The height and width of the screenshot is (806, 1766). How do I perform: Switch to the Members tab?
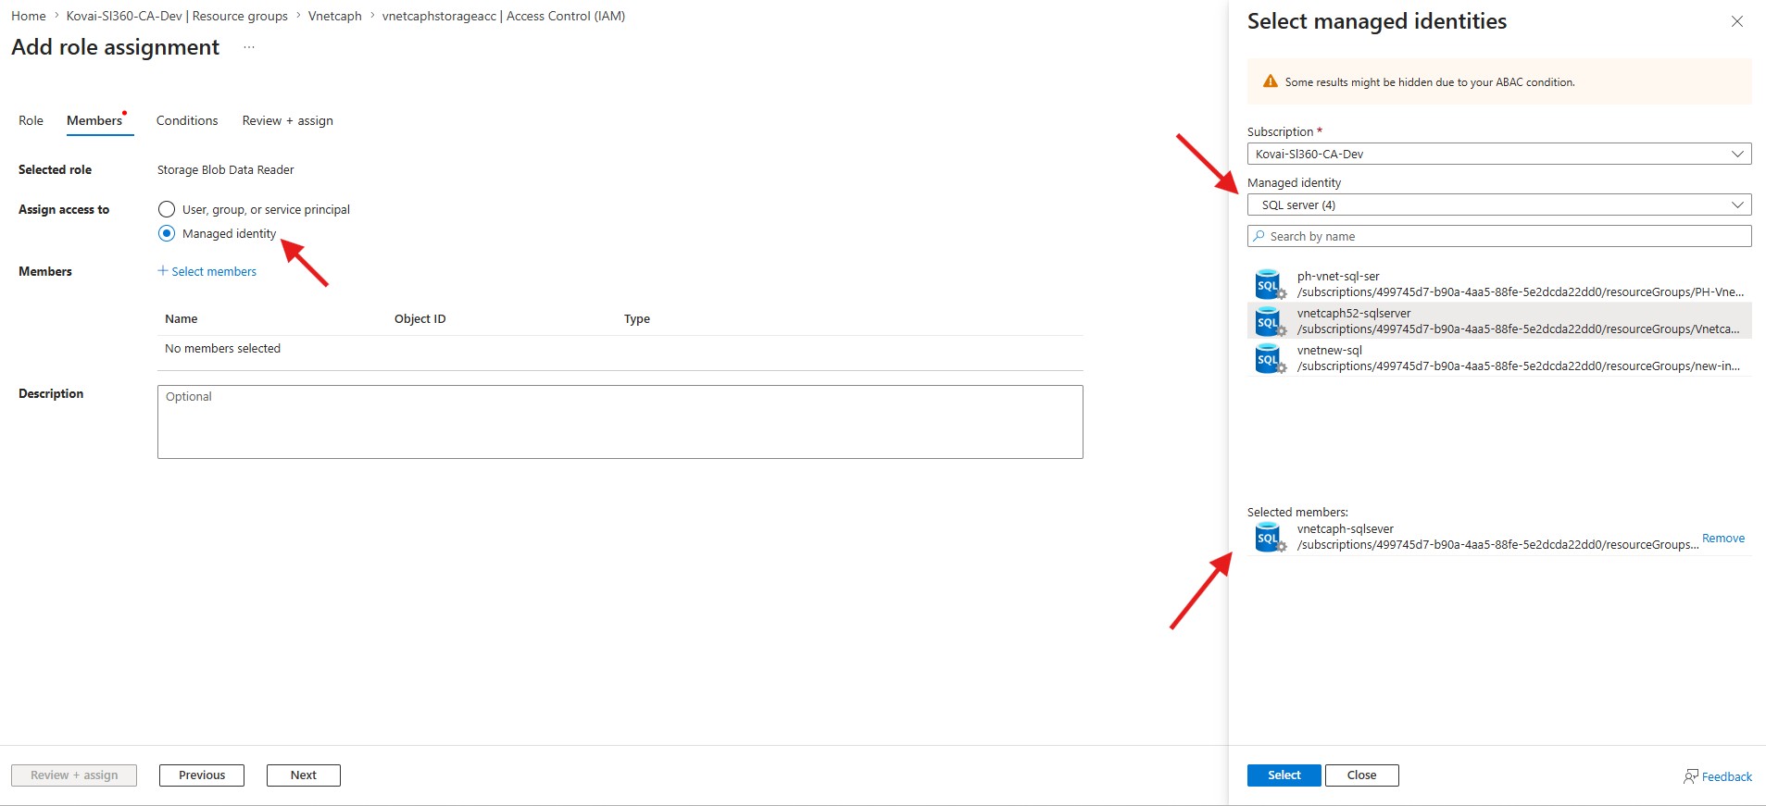point(94,120)
